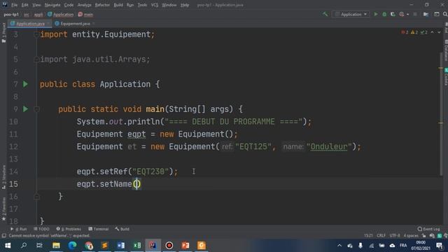Open the Problems tool window
Screen dimensions: 448x252
click(69, 229)
